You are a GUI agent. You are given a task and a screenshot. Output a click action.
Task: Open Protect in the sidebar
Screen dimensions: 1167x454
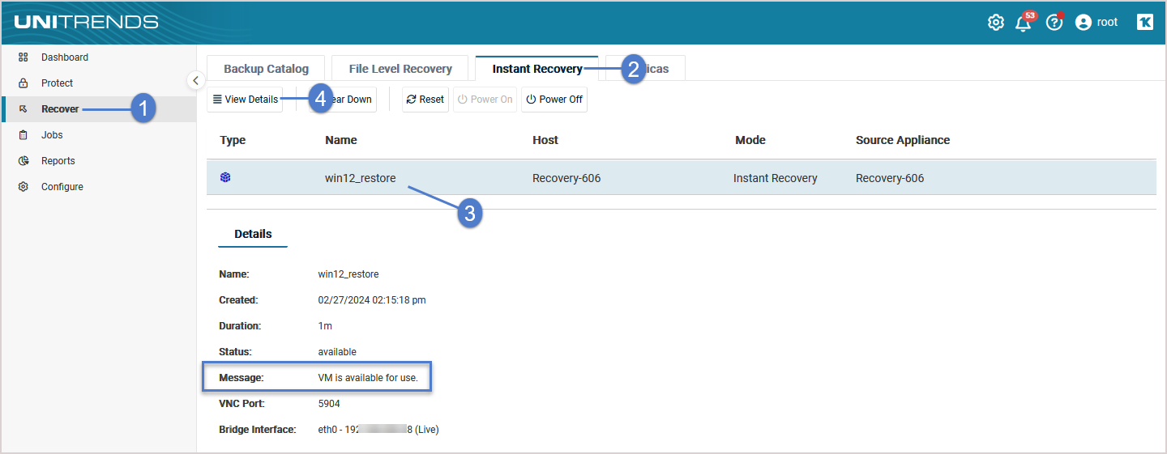57,83
